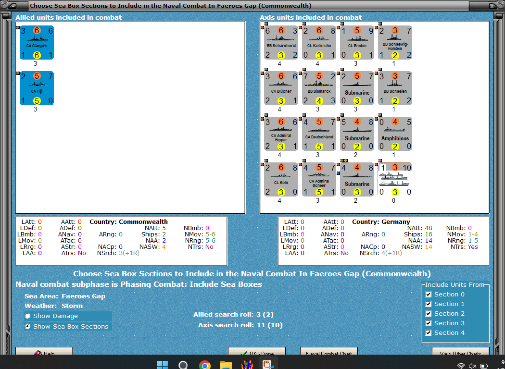This screenshot has height=369, width=505.
Task: Click the 'Weather: Storm' text
Action: click(x=53, y=306)
